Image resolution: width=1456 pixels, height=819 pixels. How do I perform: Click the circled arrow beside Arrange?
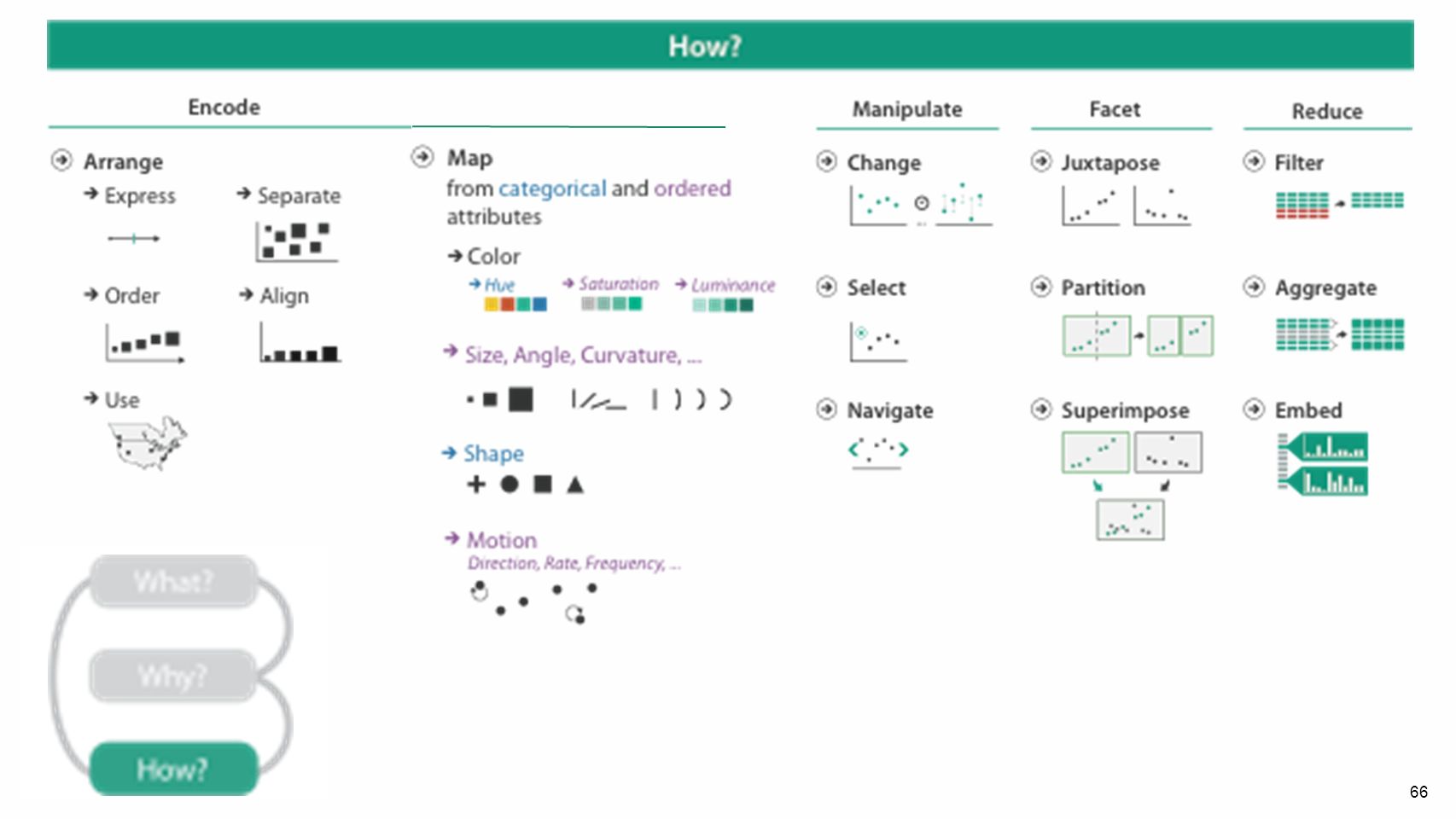61,160
